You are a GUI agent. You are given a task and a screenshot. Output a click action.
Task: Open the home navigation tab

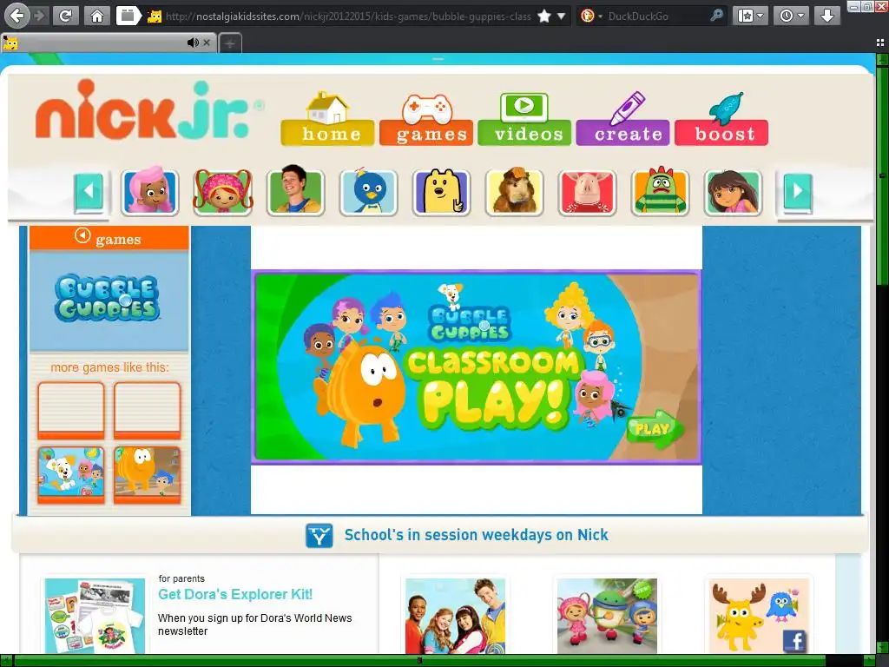coord(327,120)
